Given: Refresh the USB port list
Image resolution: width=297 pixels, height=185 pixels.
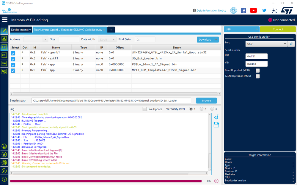Looking at the screenshot, I should pyautogui.click(x=291, y=44).
